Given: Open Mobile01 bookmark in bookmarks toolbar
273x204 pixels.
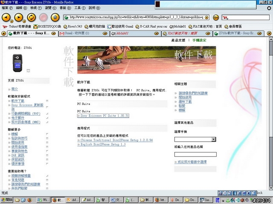Looking at the screenshot, I should pos(178,26).
